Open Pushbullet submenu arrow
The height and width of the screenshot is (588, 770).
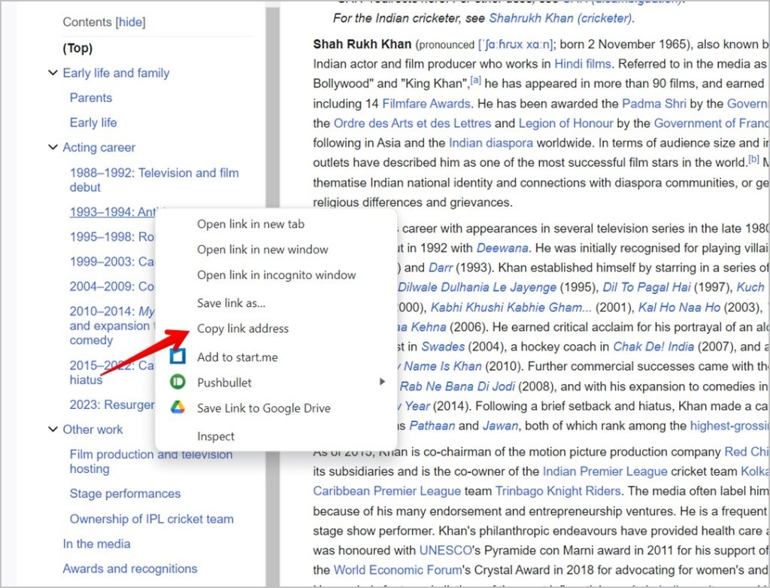pyautogui.click(x=382, y=382)
